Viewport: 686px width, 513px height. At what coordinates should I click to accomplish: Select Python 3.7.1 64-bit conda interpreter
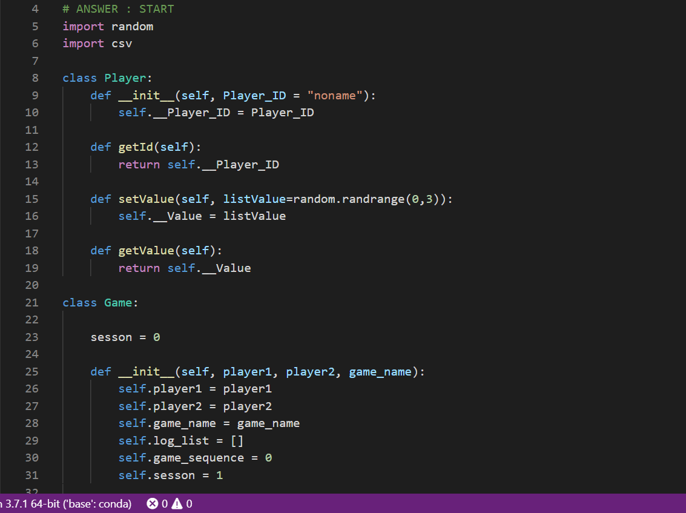pos(65,504)
